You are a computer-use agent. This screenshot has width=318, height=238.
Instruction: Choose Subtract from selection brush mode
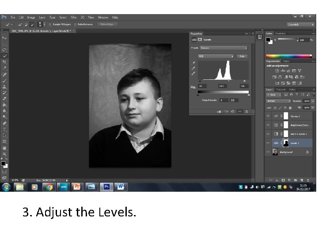pyautogui.click(x=32, y=25)
